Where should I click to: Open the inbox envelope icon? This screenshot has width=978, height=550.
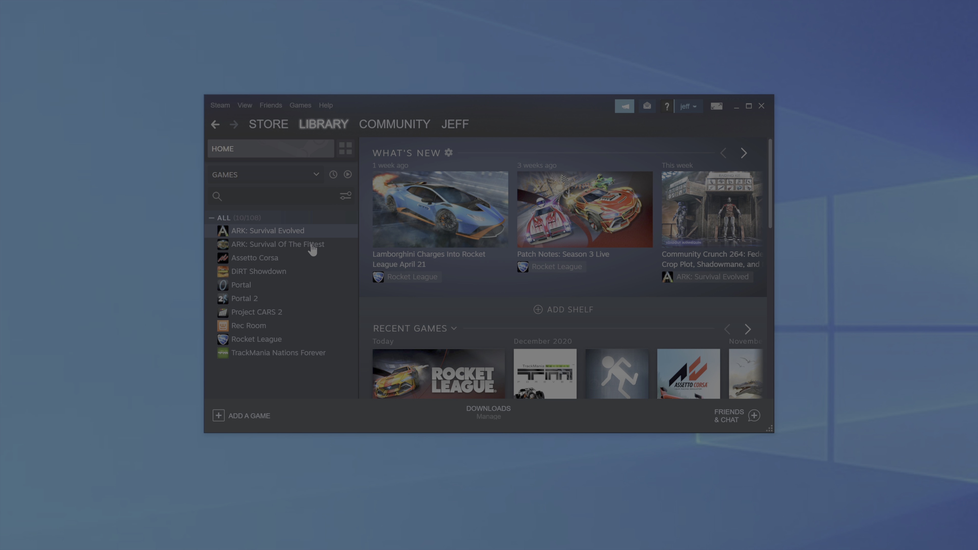(647, 106)
